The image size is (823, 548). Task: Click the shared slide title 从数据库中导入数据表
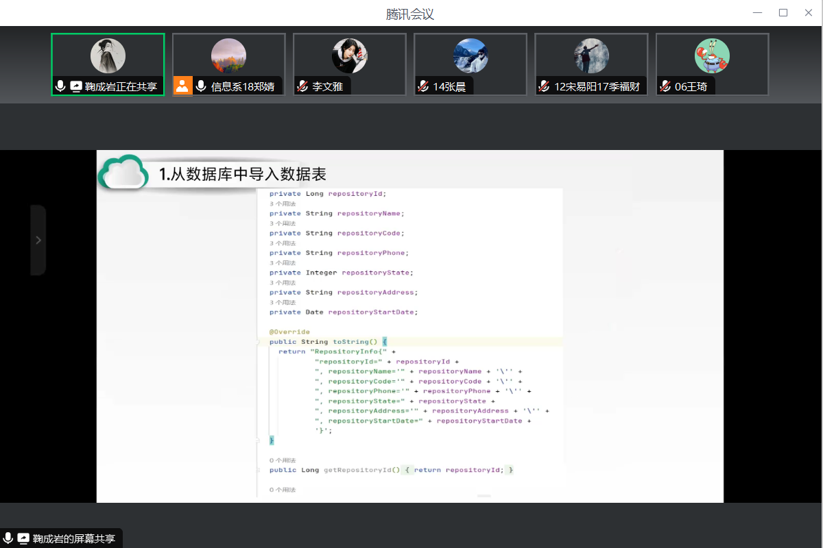[x=243, y=174]
